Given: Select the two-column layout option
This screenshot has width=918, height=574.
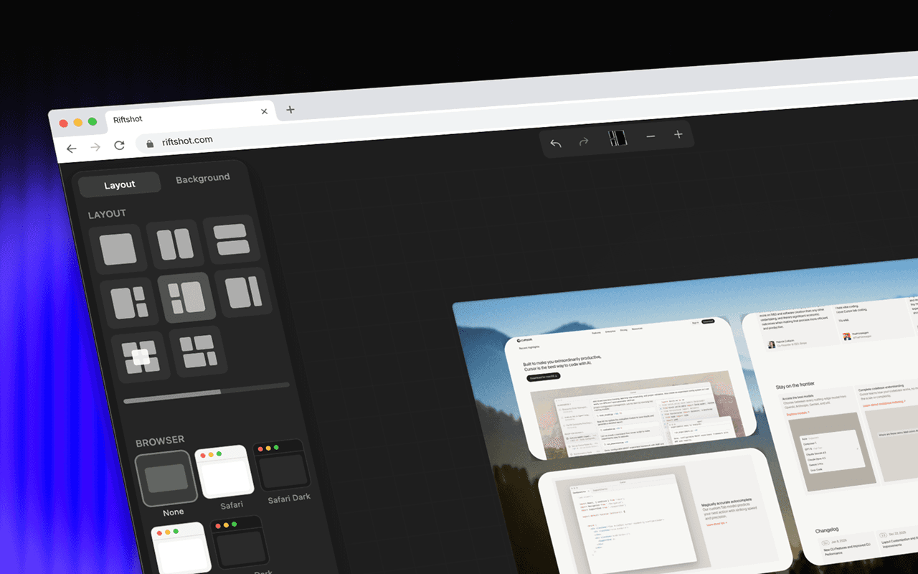Looking at the screenshot, I should tap(176, 242).
